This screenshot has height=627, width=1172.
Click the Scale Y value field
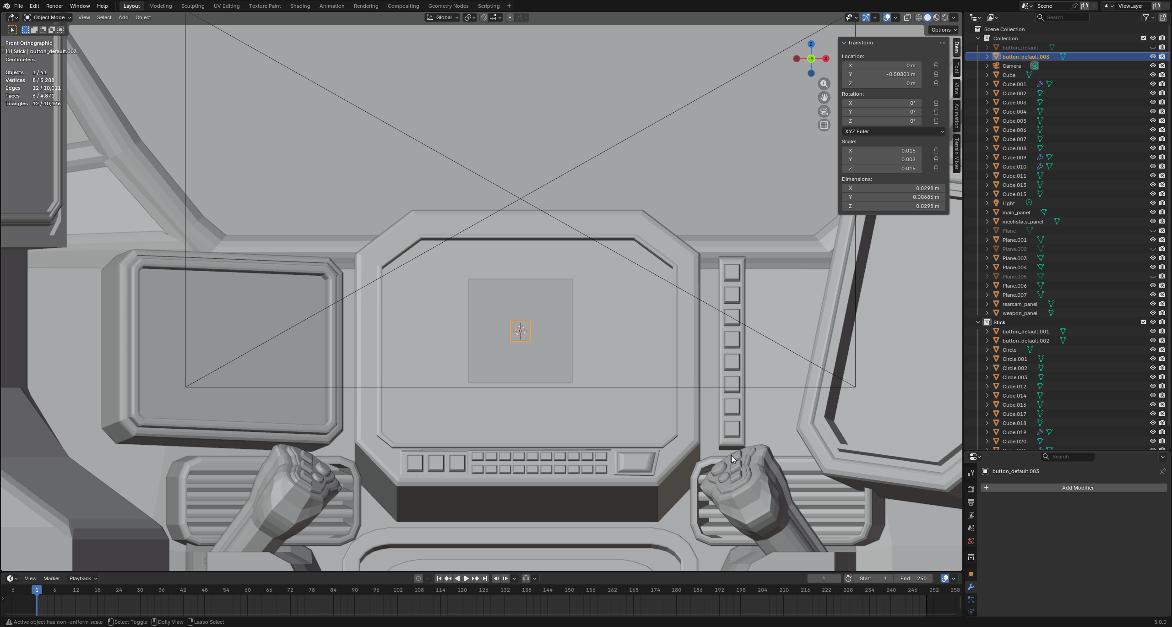pos(881,159)
